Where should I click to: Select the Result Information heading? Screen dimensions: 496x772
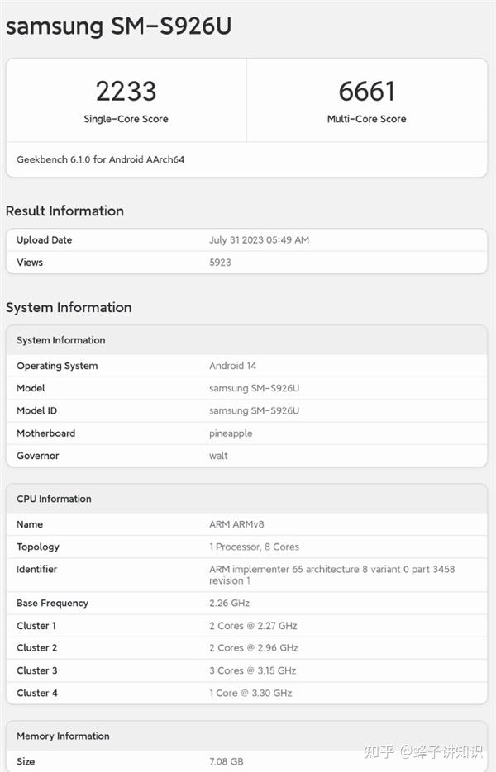(x=64, y=211)
